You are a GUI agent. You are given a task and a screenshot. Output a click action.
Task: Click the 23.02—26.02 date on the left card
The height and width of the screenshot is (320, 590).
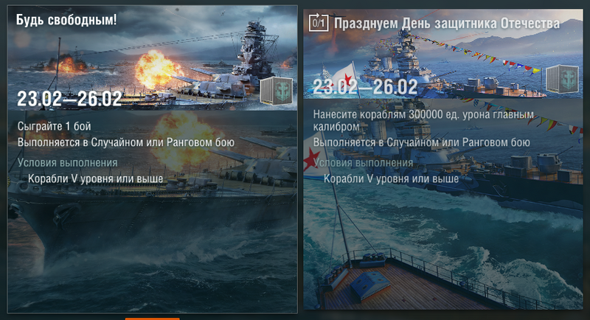69,99
